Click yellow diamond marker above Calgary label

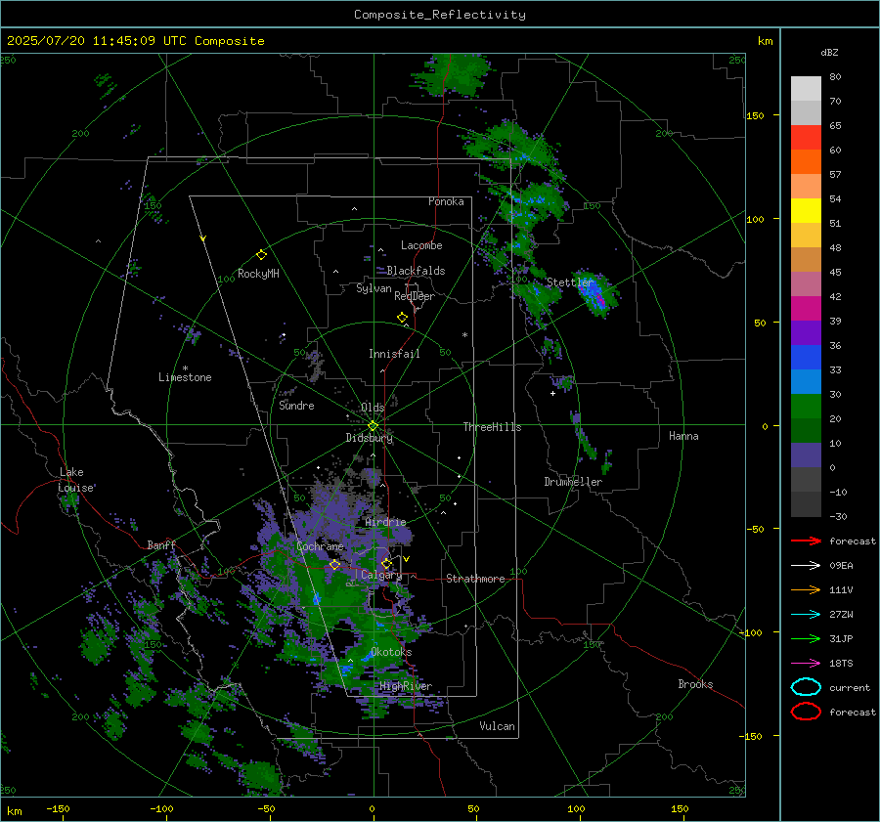(386, 563)
